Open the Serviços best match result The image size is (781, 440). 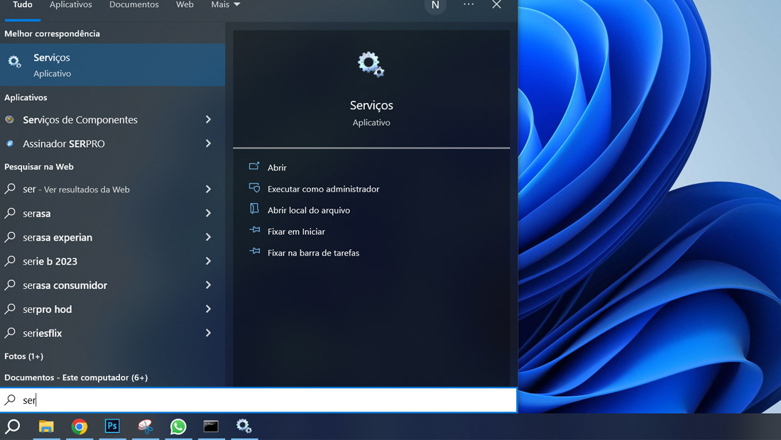pyautogui.click(x=113, y=65)
